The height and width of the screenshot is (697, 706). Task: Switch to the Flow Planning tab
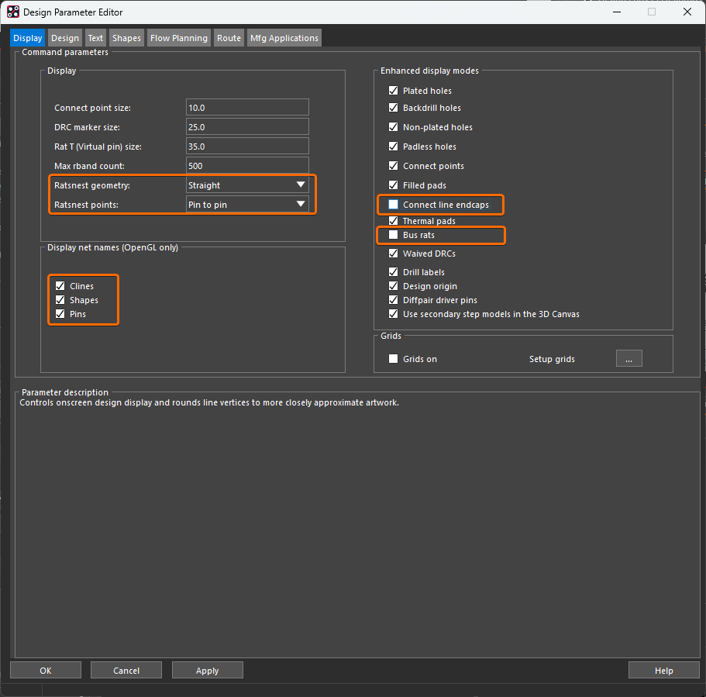coord(179,38)
